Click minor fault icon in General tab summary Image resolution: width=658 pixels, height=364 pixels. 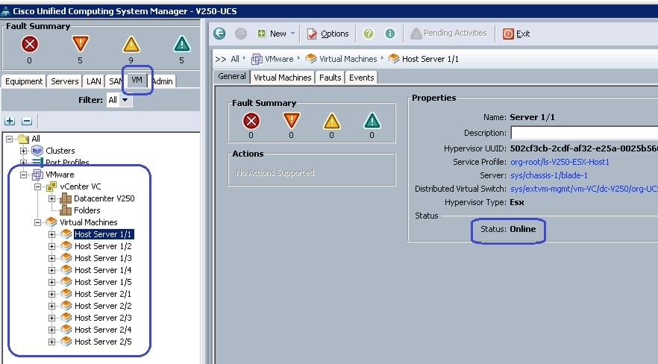[331, 121]
